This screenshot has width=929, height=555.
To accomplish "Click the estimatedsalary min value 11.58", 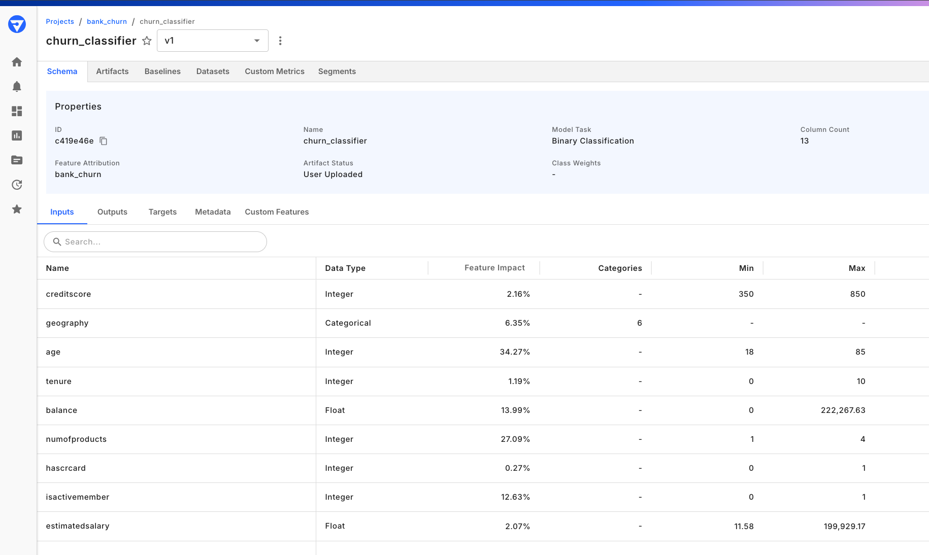I will click(x=744, y=527).
